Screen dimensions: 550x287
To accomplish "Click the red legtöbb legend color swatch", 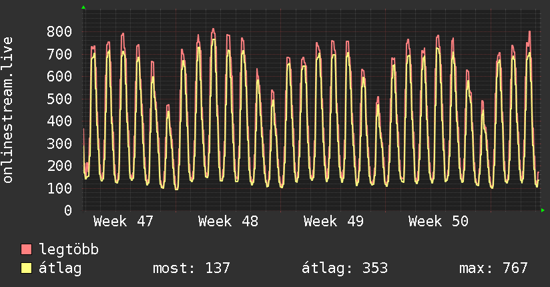I will point(27,250).
